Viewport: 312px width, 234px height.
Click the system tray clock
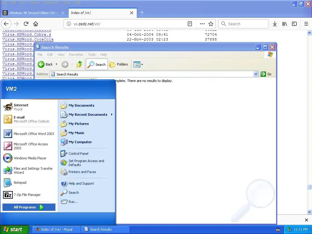pos(301,229)
